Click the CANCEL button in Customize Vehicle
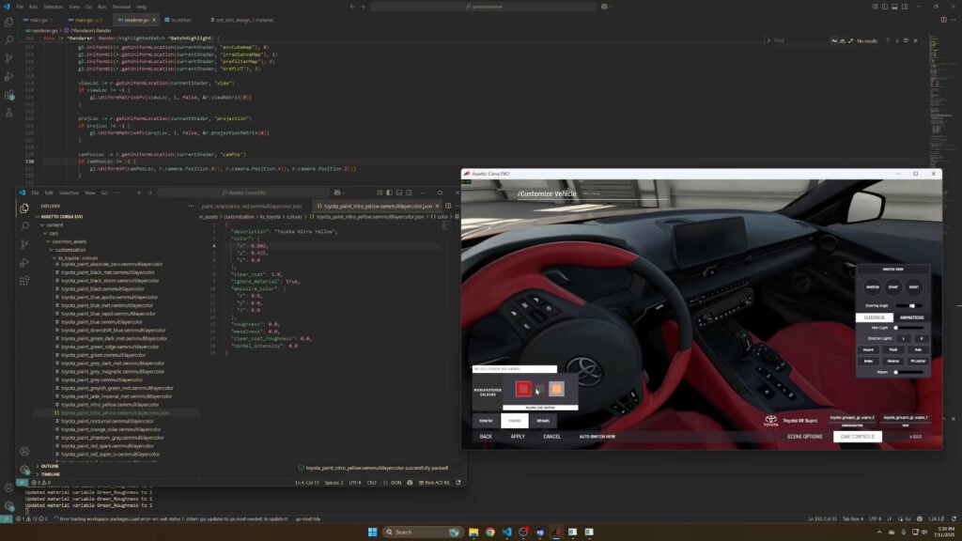This screenshot has width=962, height=541. click(x=552, y=437)
